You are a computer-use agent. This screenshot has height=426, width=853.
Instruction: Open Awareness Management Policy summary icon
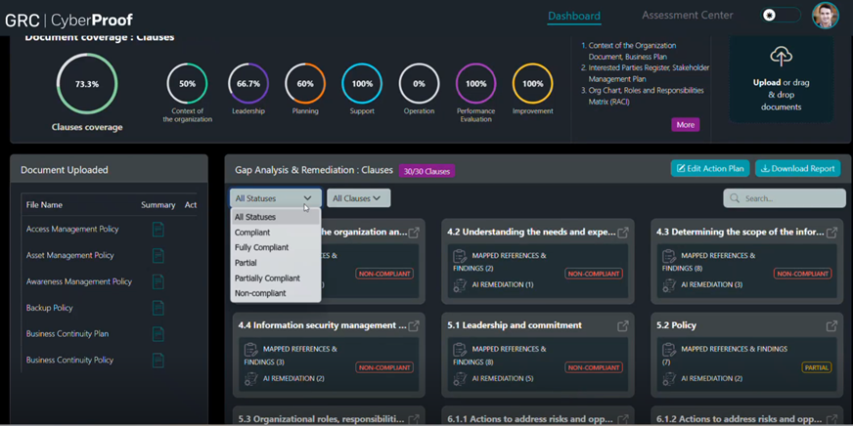(157, 281)
